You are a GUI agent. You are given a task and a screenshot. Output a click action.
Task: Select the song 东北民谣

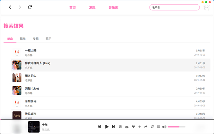point(111,103)
